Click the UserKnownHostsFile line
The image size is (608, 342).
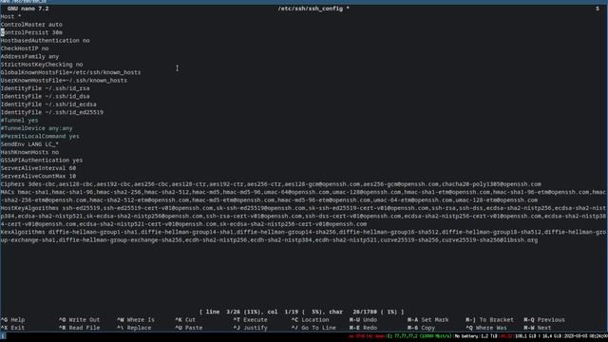64,80
